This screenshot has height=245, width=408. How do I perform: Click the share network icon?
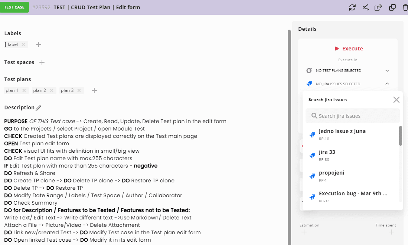pos(366,7)
